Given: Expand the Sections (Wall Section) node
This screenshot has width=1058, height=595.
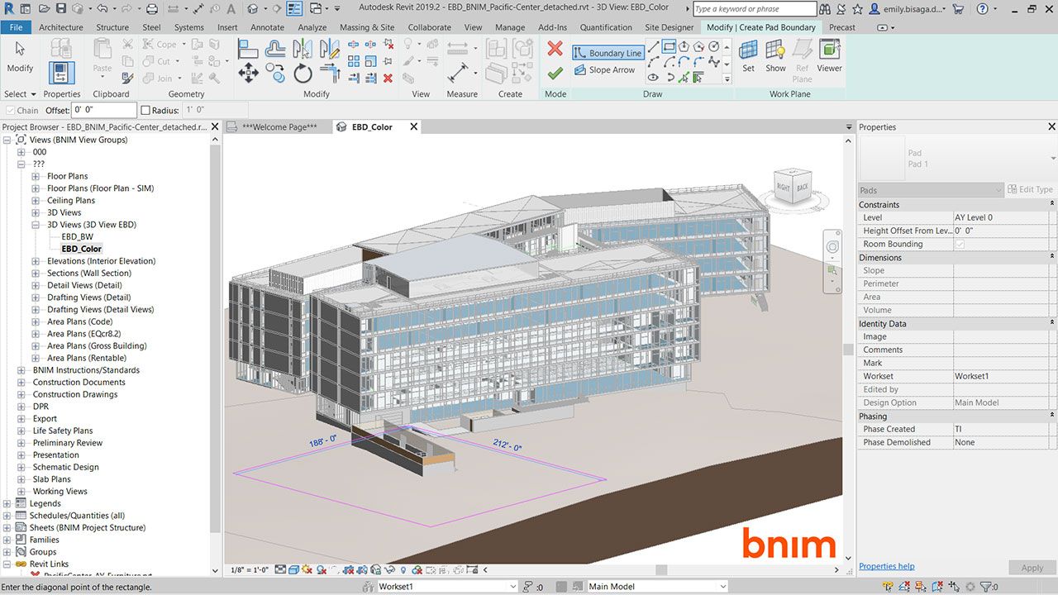Looking at the screenshot, I should (x=36, y=273).
